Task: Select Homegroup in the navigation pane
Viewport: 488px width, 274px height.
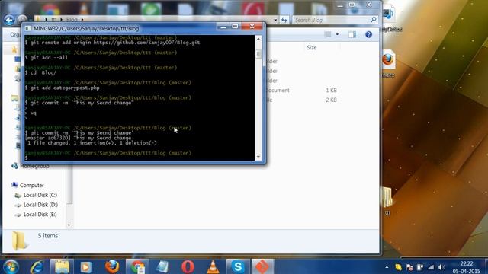Action: 34,166
